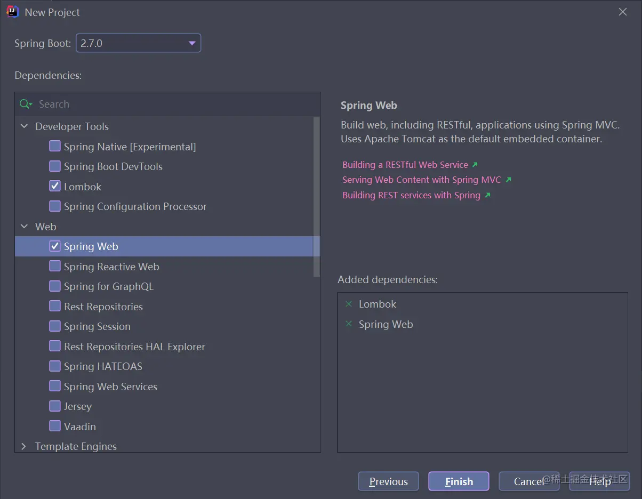Enable Spring HATEOAS checkbox
Image resolution: width=642 pixels, height=499 pixels.
(55, 366)
